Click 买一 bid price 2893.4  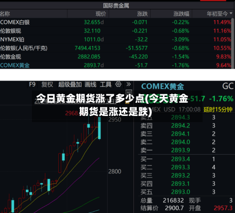pyautogui.click(x=180, y=159)
